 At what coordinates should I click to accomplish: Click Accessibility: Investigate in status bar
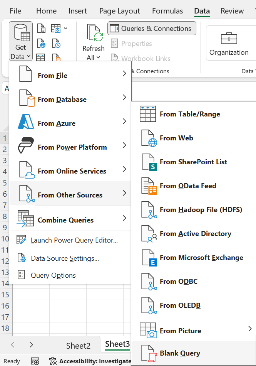point(90,361)
